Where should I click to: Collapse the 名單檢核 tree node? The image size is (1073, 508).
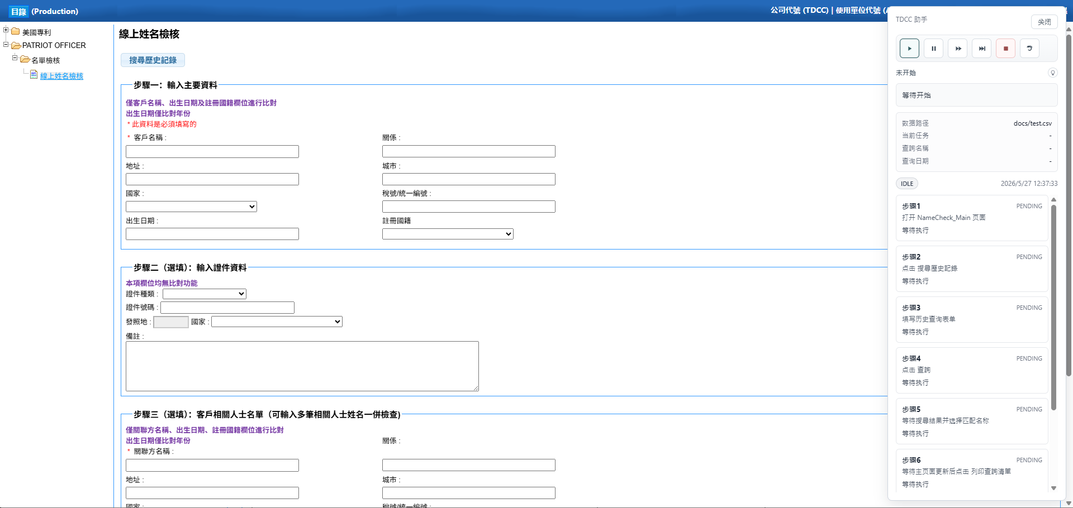tap(15, 57)
